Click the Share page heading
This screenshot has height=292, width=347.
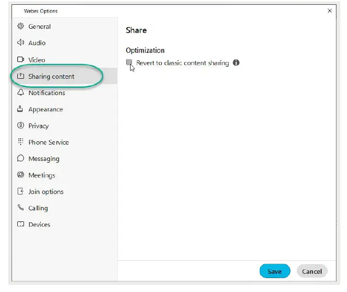tap(136, 30)
